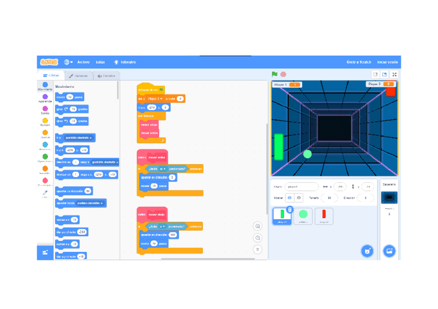Select the Lápiz extension category
The height and width of the screenshot is (309, 438).
45,194
